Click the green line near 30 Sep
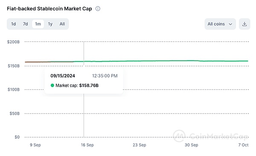 pos(191,61)
